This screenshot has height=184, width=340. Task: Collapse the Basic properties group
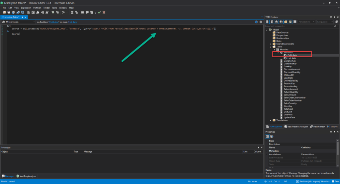coord(267,141)
